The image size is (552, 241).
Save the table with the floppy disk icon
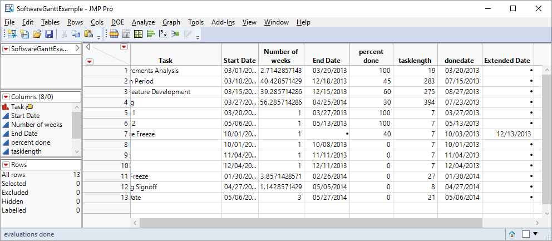(x=49, y=34)
